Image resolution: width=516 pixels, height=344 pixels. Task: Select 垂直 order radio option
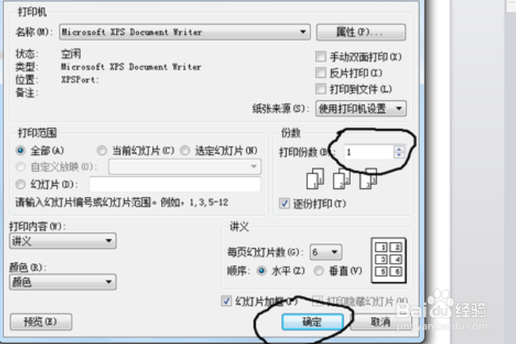[x=318, y=271]
